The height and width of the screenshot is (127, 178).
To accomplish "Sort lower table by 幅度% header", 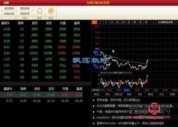I will (x=8, y=89).
